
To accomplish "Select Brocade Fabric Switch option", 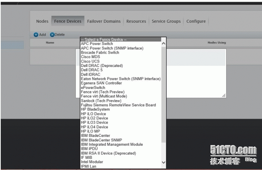I will (x=121, y=52).
